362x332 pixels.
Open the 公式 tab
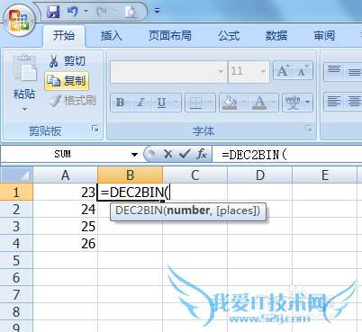(x=229, y=36)
